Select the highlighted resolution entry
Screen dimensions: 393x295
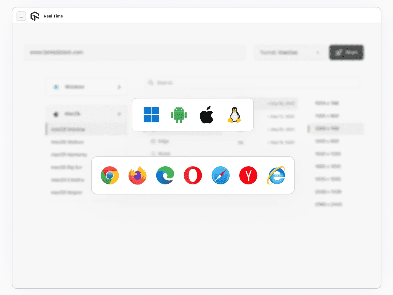click(335, 128)
